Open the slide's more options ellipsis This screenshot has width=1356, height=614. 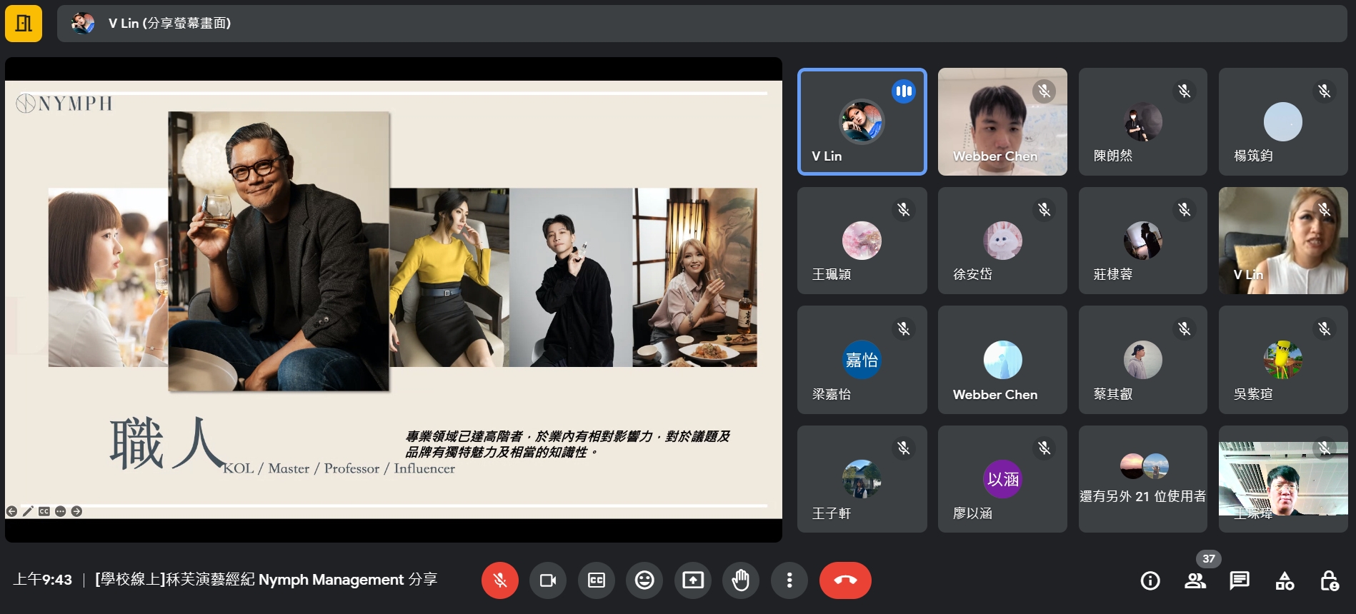(60, 511)
